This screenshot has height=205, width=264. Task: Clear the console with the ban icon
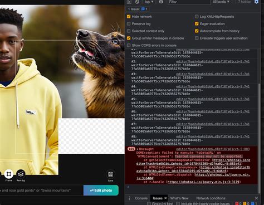(x=137, y=2)
